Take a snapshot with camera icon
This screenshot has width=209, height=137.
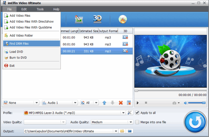point(174,103)
